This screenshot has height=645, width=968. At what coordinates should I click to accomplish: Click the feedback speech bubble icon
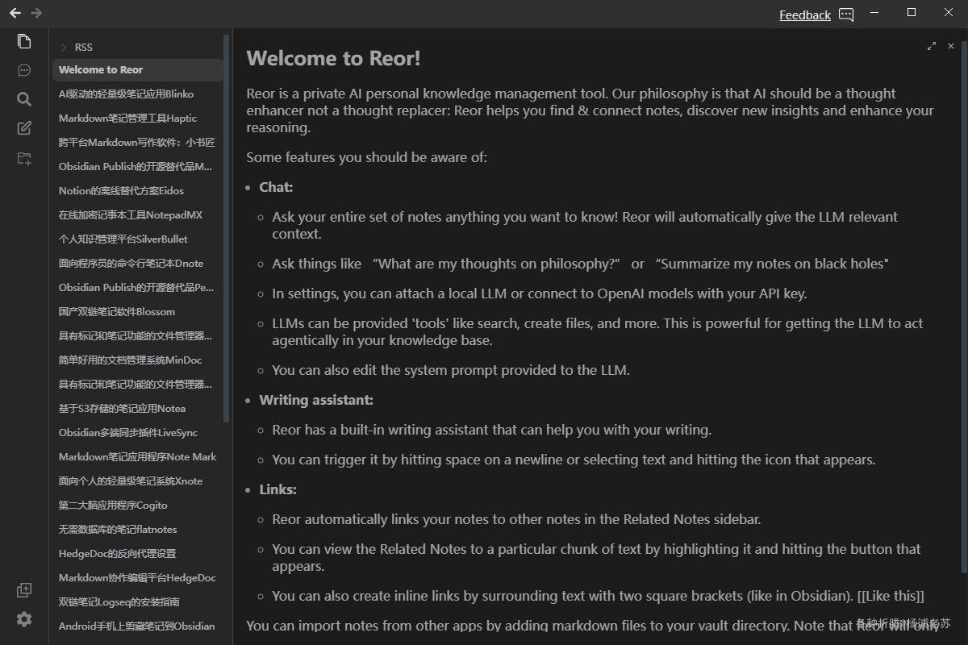pyautogui.click(x=846, y=15)
